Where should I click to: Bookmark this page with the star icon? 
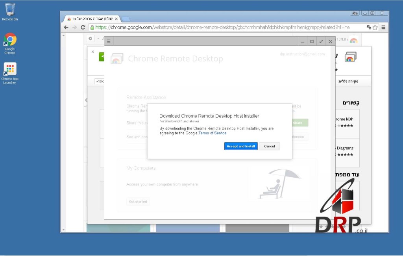[x=375, y=27]
